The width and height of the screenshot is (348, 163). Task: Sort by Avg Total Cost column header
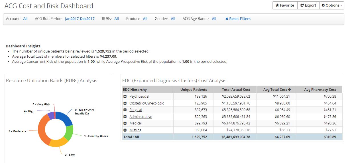[276, 90]
